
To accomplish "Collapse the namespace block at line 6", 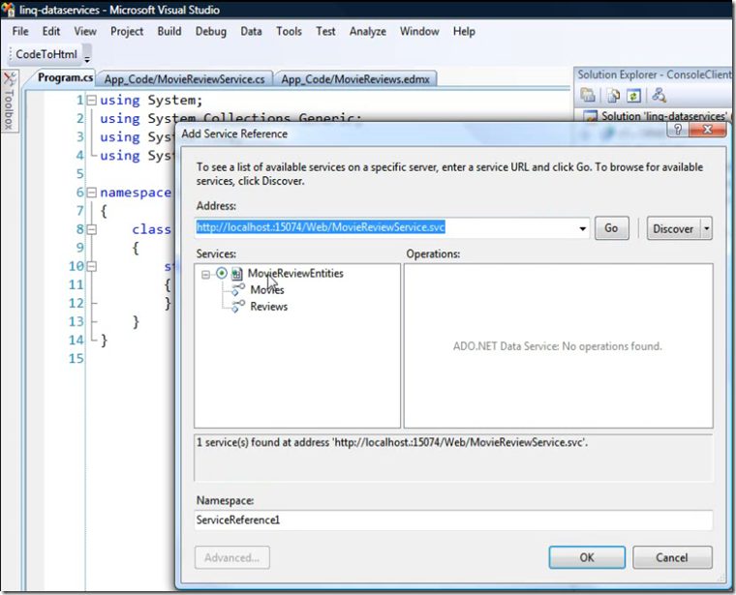I will pyautogui.click(x=92, y=193).
